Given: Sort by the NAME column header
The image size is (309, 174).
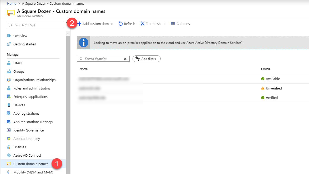Looking at the screenshot, I should coord(84,68).
